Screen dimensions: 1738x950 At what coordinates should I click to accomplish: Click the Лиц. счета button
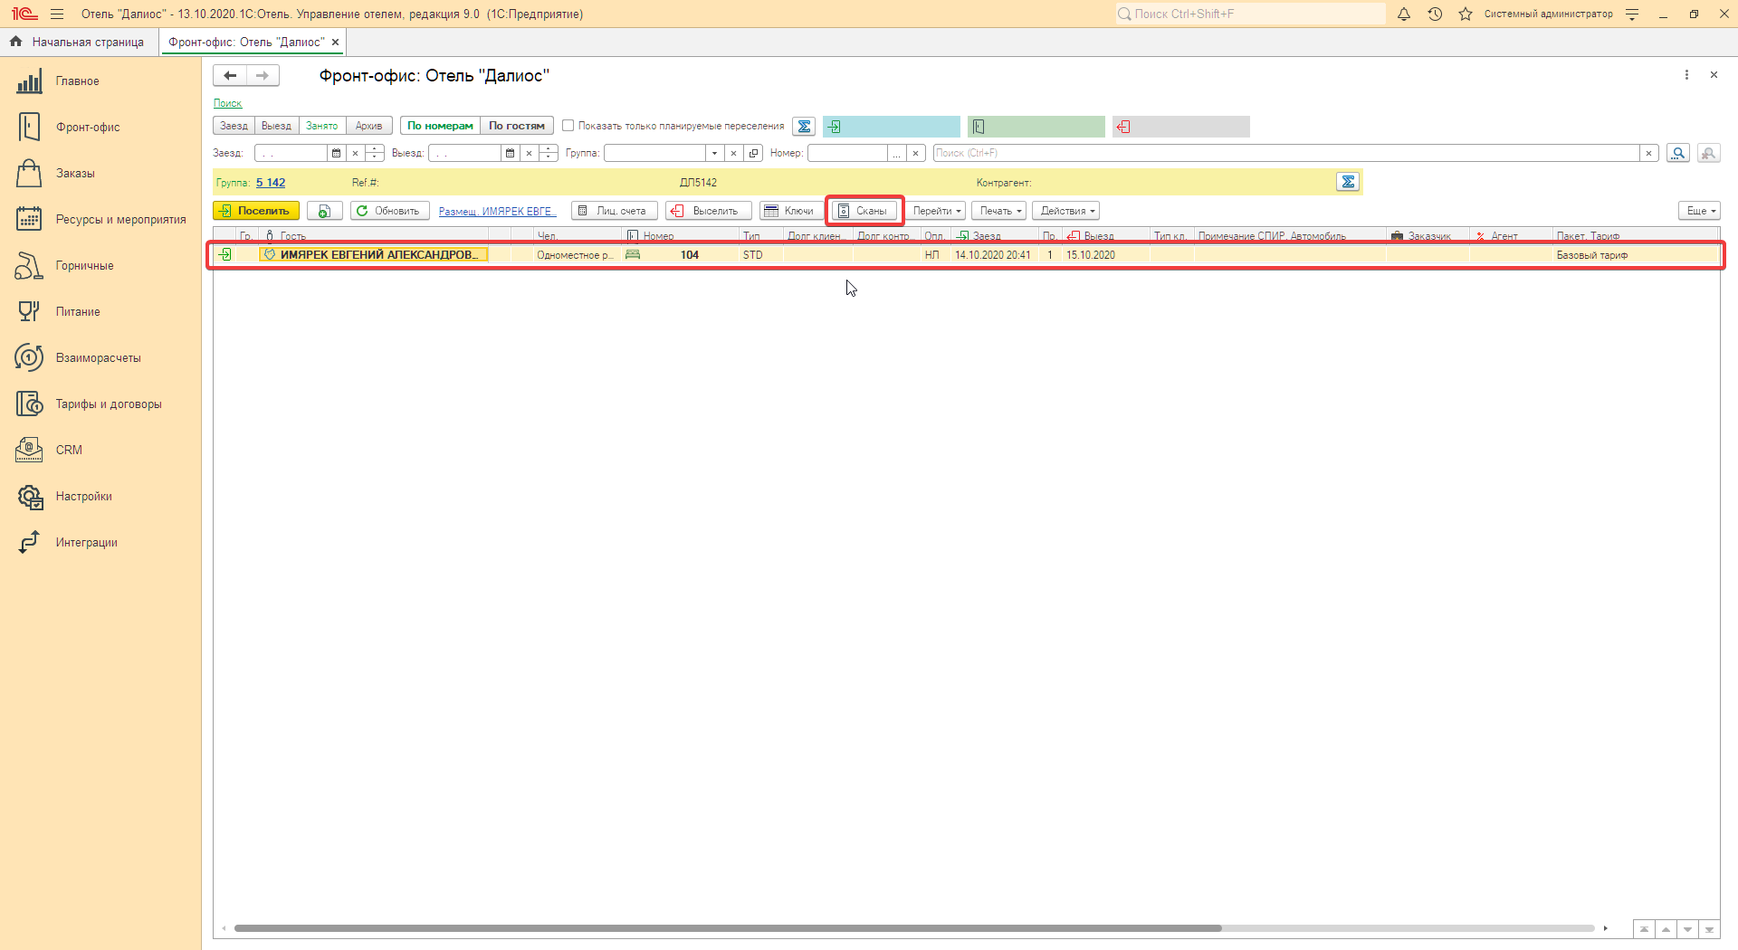[615, 212]
